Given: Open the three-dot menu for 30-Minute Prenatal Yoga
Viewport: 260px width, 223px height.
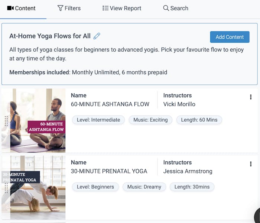Looking at the screenshot, I should tap(251, 164).
